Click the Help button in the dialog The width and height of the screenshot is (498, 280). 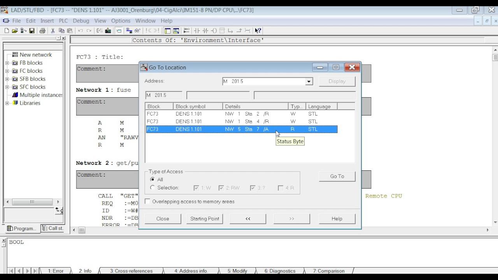pos(337,219)
